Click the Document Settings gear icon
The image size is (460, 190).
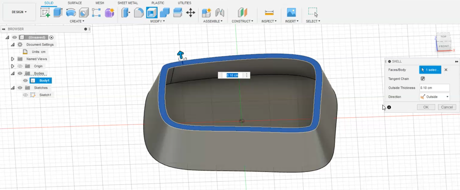20,45
